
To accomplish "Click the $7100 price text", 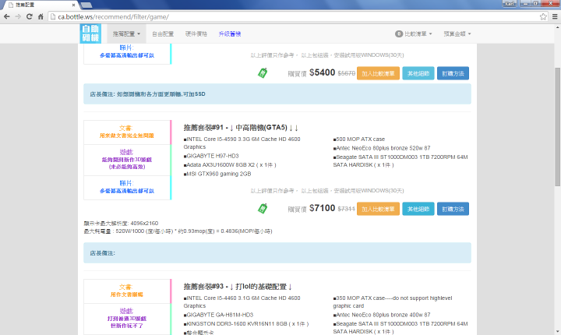I will coord(322,208).
